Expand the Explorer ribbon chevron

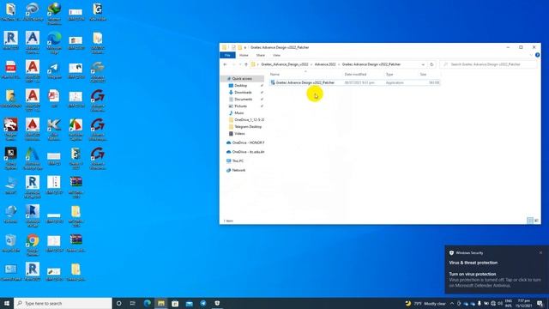point(531,55)
